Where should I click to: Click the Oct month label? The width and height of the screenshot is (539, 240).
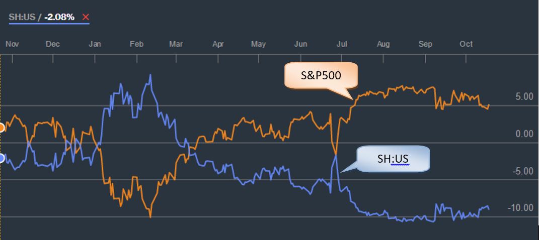click(x=467, y=44)
